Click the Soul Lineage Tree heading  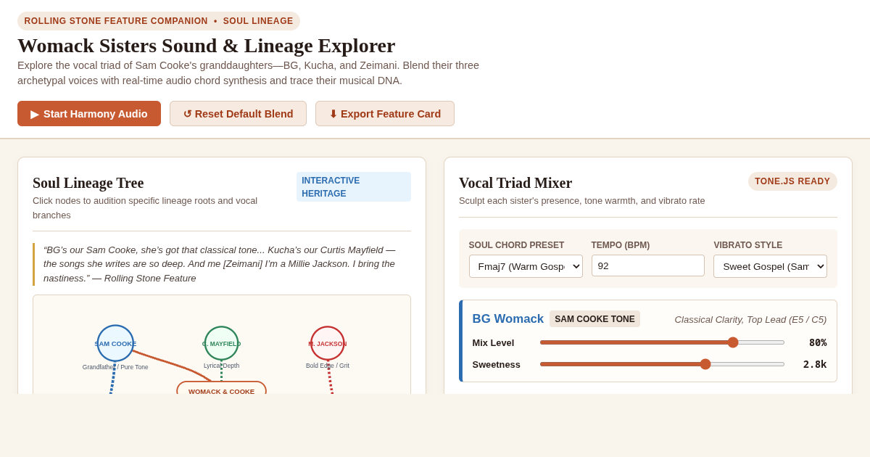pyautogui.click(x=88, y=183)
